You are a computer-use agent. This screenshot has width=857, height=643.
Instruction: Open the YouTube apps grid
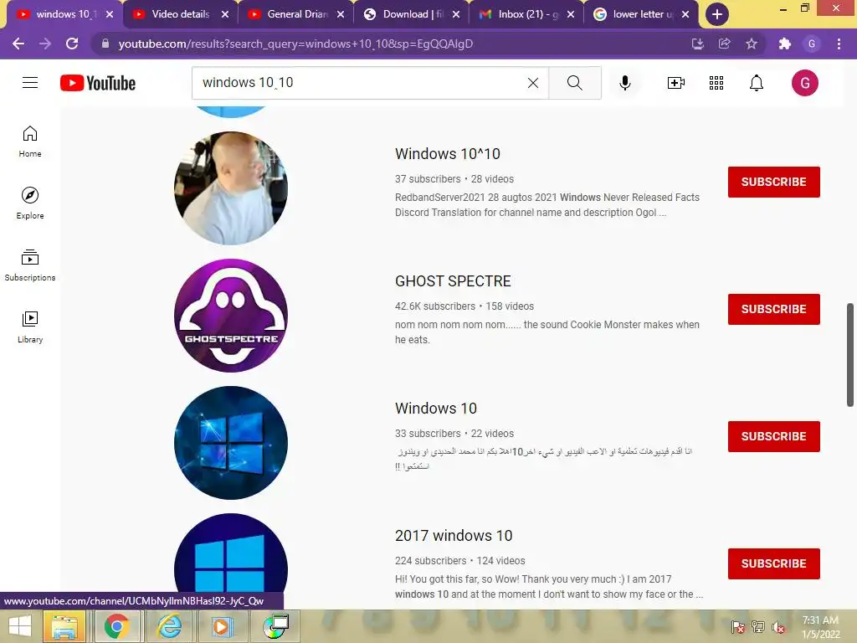click(716, 83)
